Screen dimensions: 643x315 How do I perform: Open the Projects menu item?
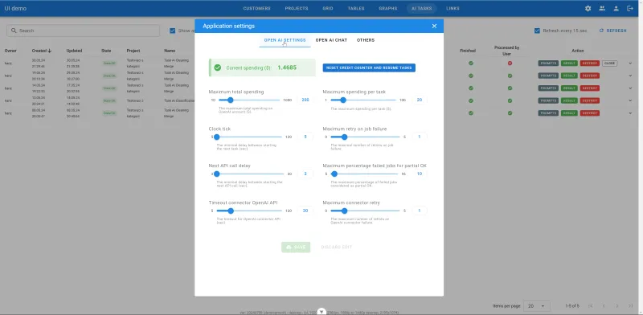[x=297, y=8]
